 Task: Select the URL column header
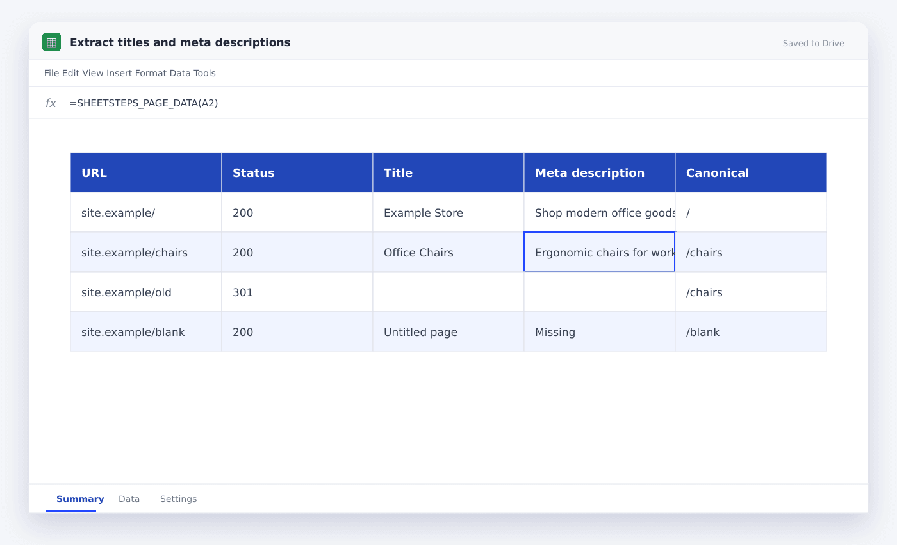pyautogui.click(x=146, y=172)
